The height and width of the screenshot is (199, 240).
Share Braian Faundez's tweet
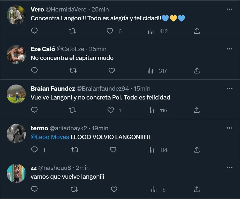[x=197, y=110]
